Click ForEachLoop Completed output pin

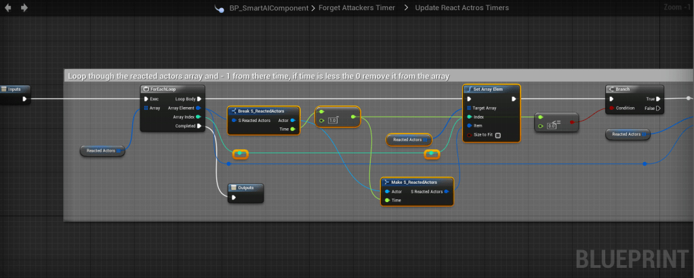(x=198, y=125)
